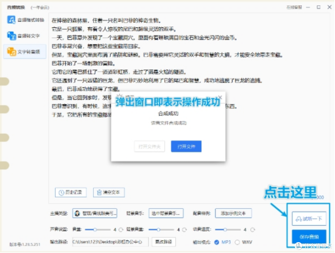335x253 pixels.
Task: Open the 背景音乐 selection dropdown
Action: [x=166, y=213]
